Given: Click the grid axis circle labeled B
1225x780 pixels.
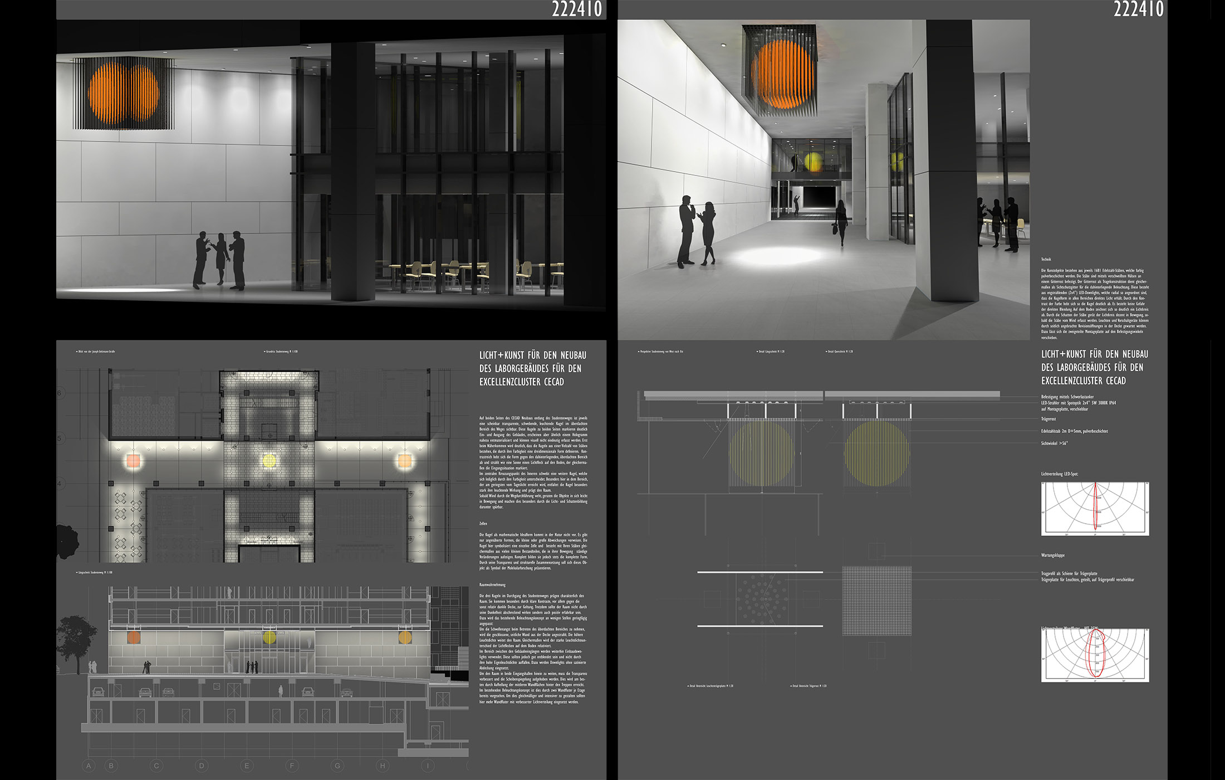Looking at the screenshot, I should tap(111, 766).
